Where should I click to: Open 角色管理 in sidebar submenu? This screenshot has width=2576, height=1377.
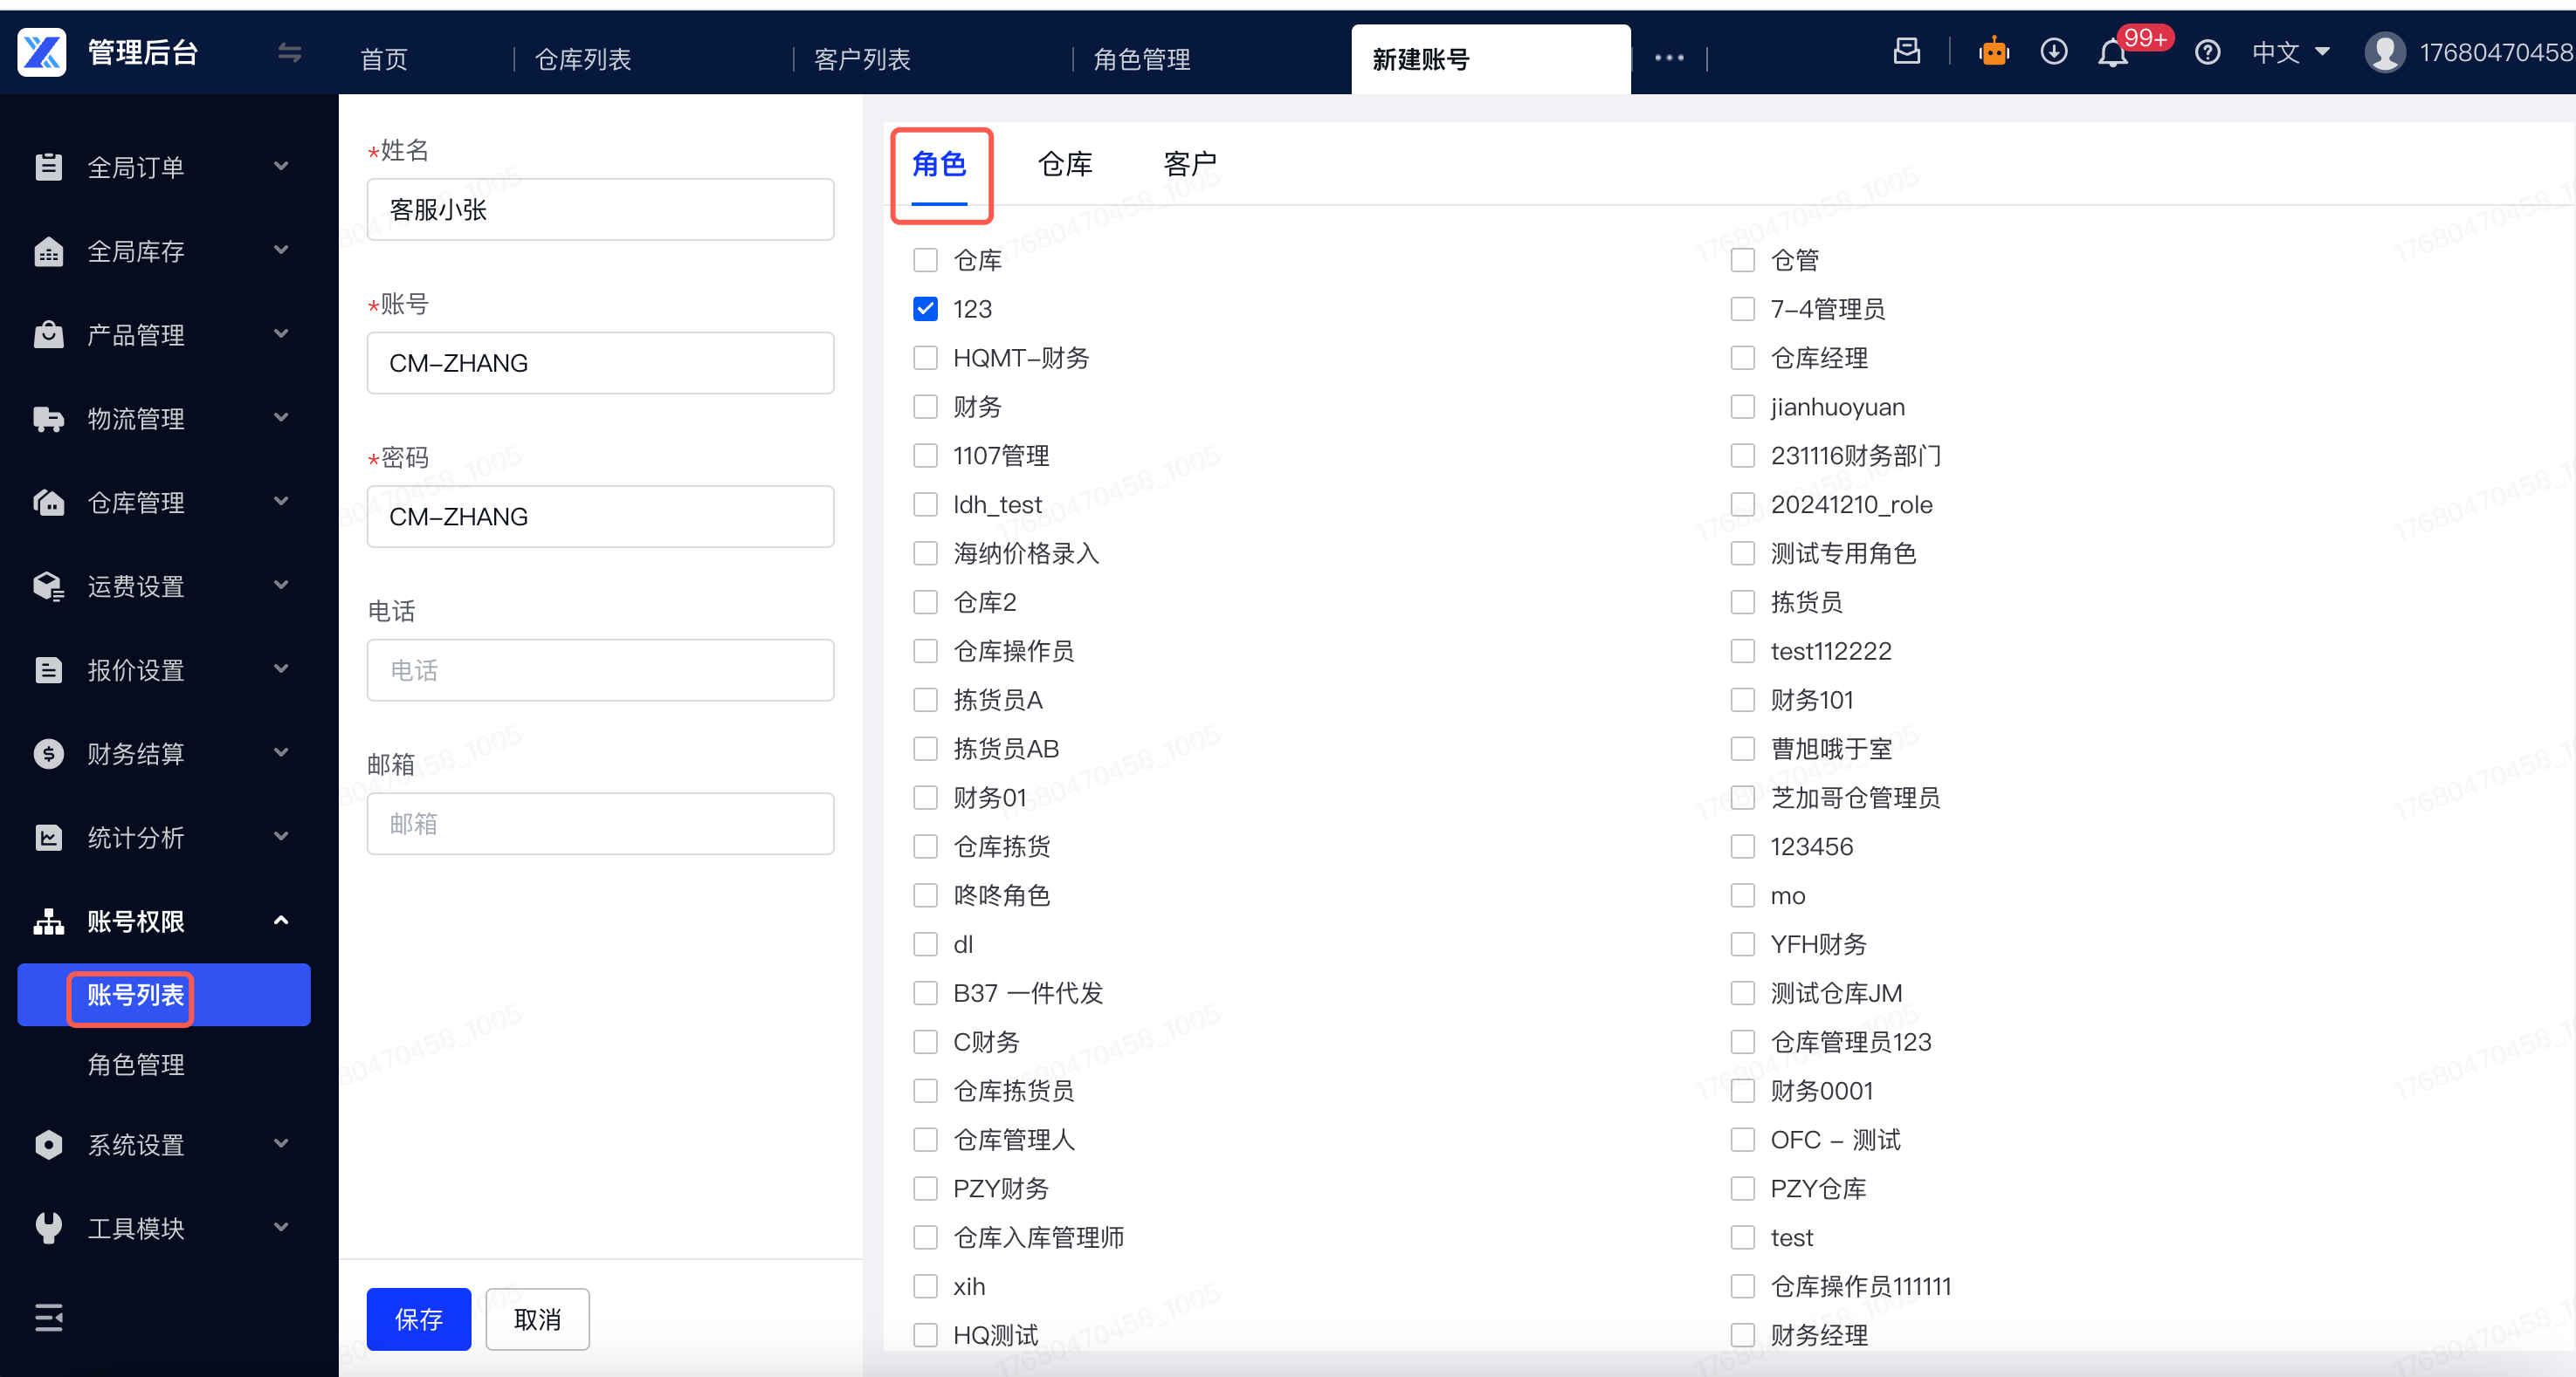(x=136, y=1065)
